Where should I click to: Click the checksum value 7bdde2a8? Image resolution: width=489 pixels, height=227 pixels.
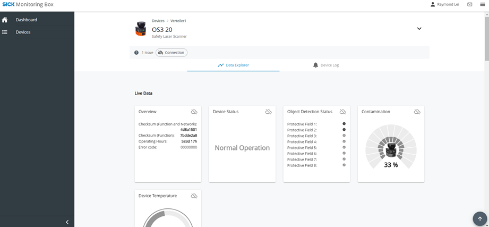(188, 136)
